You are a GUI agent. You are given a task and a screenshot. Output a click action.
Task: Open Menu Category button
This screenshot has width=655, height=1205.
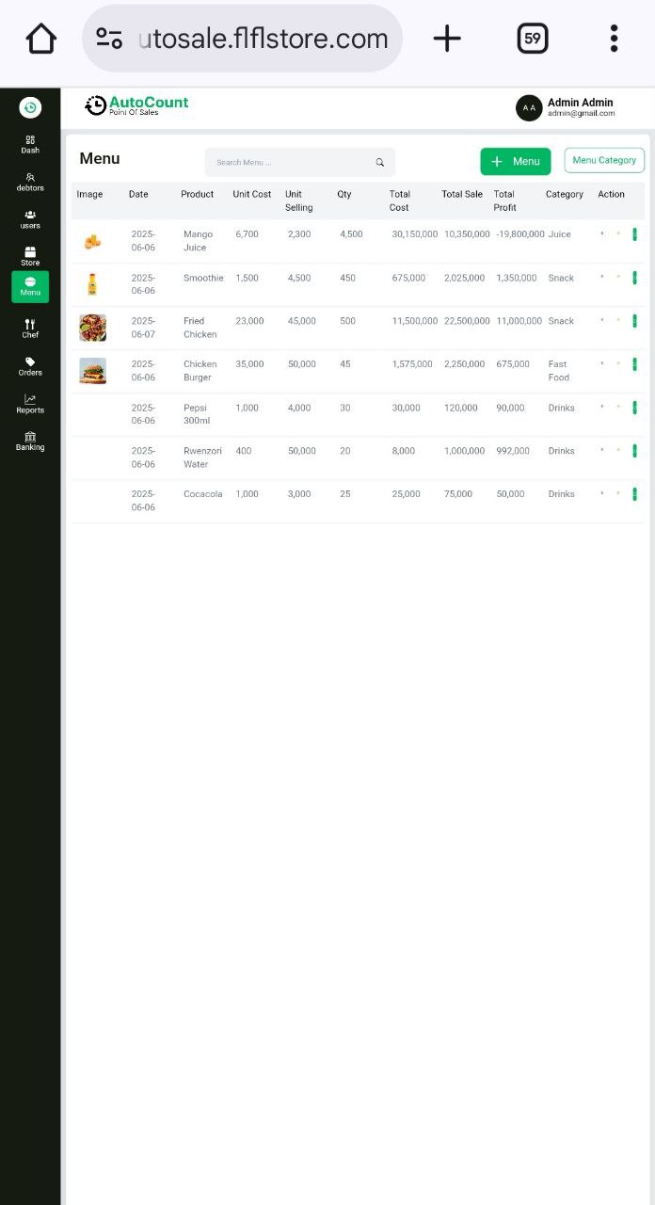click(x=604, y=160)
